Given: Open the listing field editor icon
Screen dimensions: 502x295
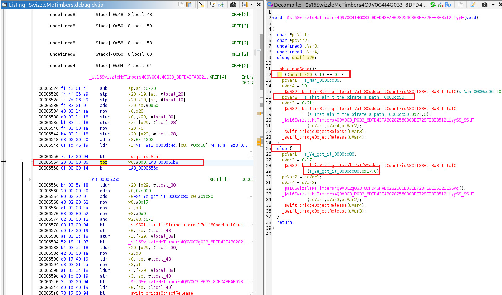Looking at the screenshot, I should (x=213, y=5).
